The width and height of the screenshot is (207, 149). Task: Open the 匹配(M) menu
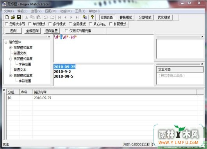coord(51,11)
